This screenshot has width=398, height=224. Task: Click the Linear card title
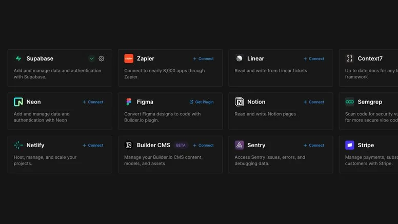[255, 58]
